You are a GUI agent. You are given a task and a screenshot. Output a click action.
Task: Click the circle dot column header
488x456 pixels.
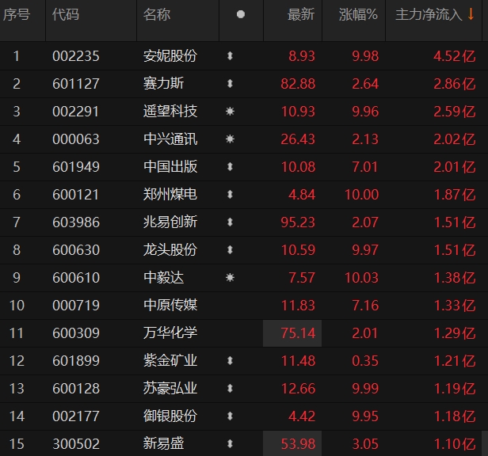[240, 15]
